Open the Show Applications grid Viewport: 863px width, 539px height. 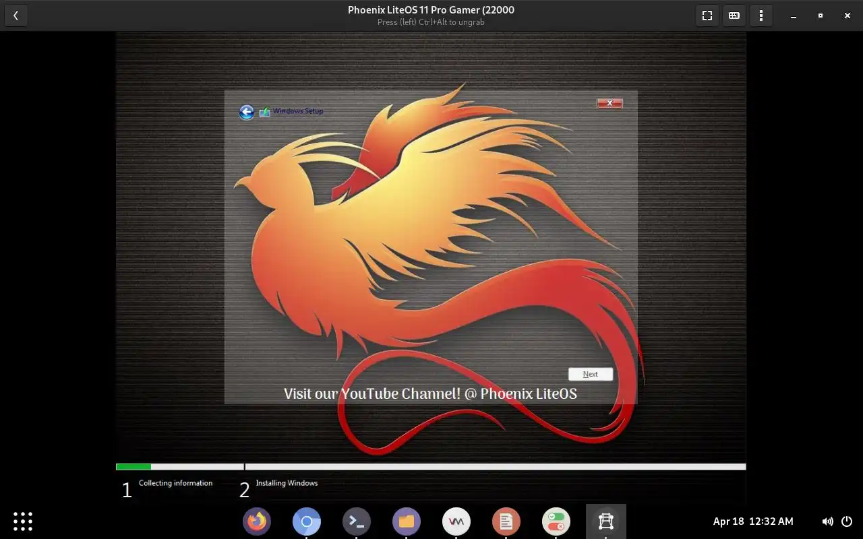point(23,521)
